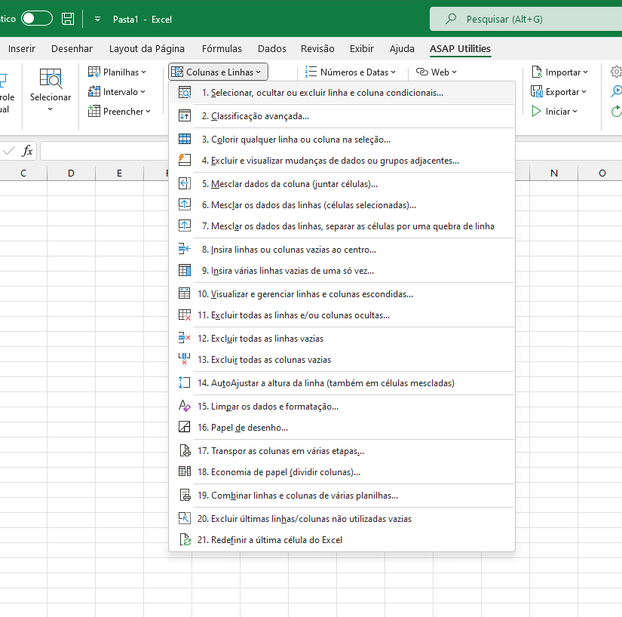Open the Ajuda tab

coord(402,49)
